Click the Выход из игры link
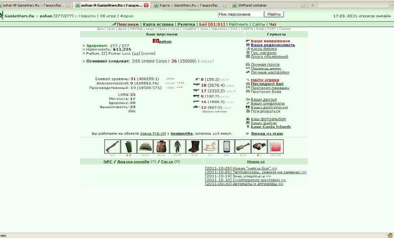Screen dimensions: 394x238 click(x=267, y=134)
